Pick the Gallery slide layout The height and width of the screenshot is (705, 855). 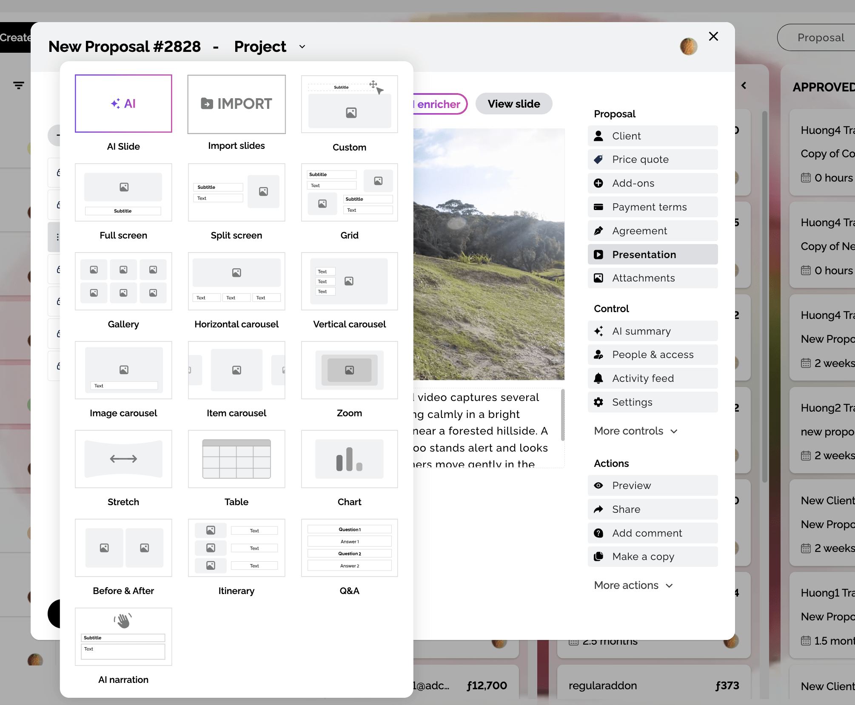[x=123, y=281]
